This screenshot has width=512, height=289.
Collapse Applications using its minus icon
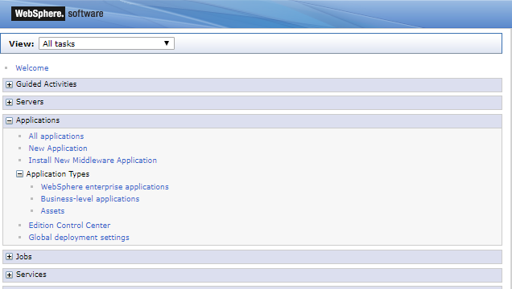coord(9,120)
